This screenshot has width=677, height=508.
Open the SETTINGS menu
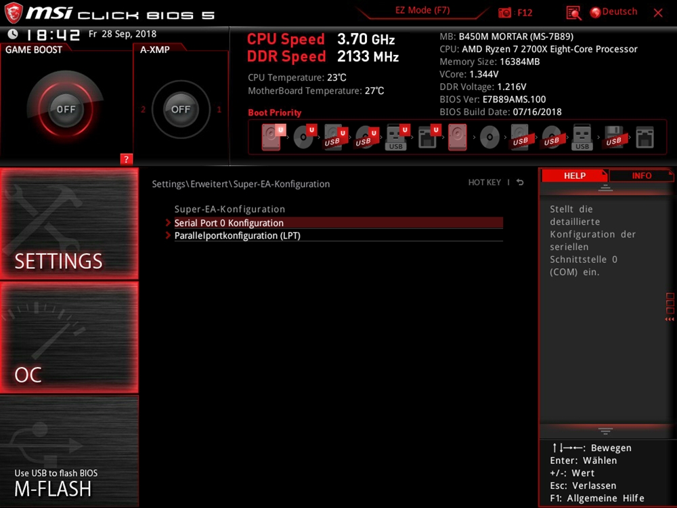coord(69,224)
